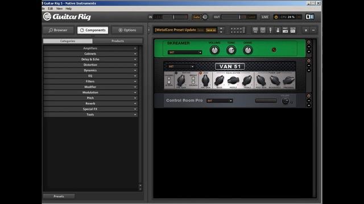Open the Options tab
This screenshot has height=204, width=364.
click(127, 30)
